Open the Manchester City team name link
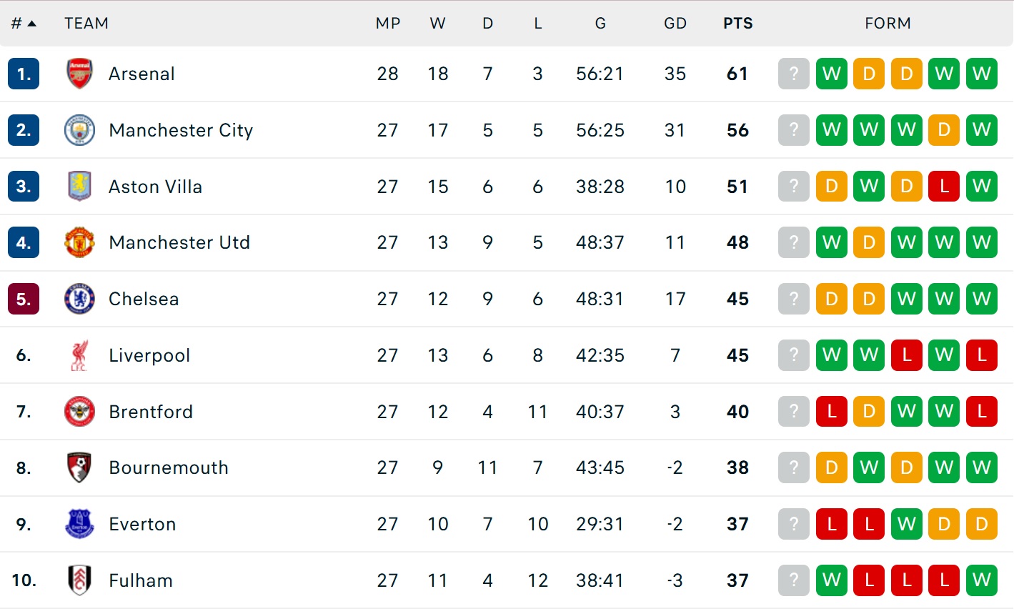The width and height of the screenshot is (1014, 609). click(181, 130)
